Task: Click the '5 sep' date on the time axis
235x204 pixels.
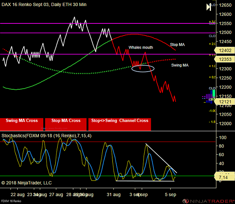Action: click(171, 195)
